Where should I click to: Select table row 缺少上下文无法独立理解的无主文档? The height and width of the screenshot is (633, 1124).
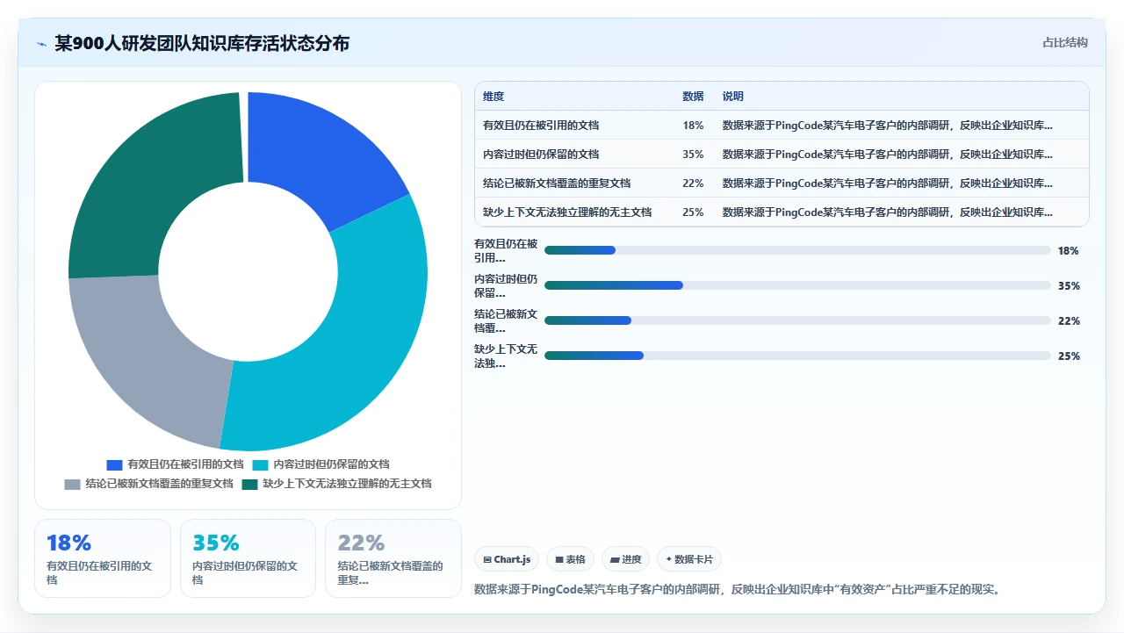(782, 212)
